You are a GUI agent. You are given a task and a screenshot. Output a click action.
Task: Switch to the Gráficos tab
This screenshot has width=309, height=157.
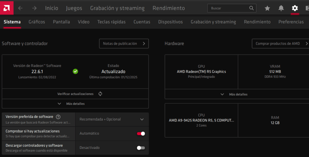point(37,22)
